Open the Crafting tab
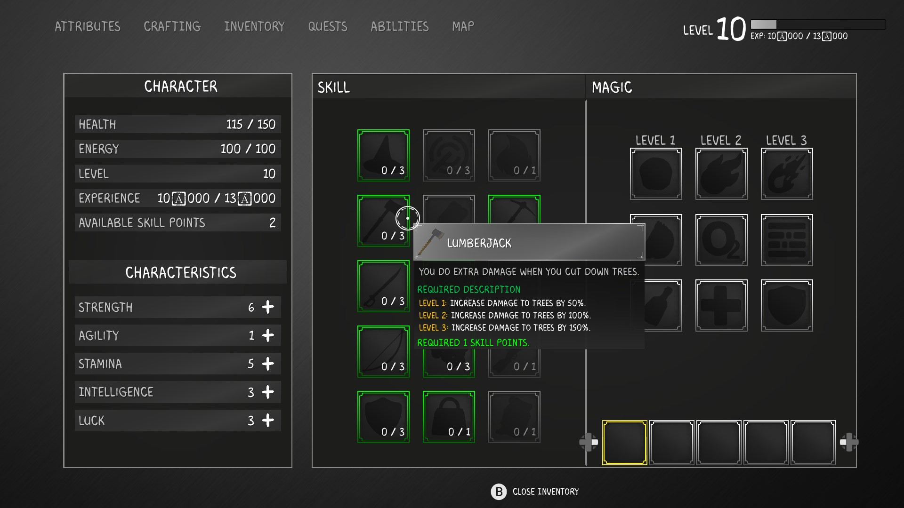 172,26
